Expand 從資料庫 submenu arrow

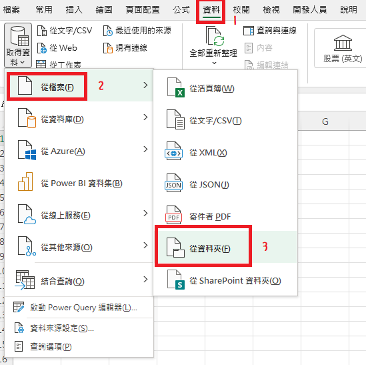[145, 117]
